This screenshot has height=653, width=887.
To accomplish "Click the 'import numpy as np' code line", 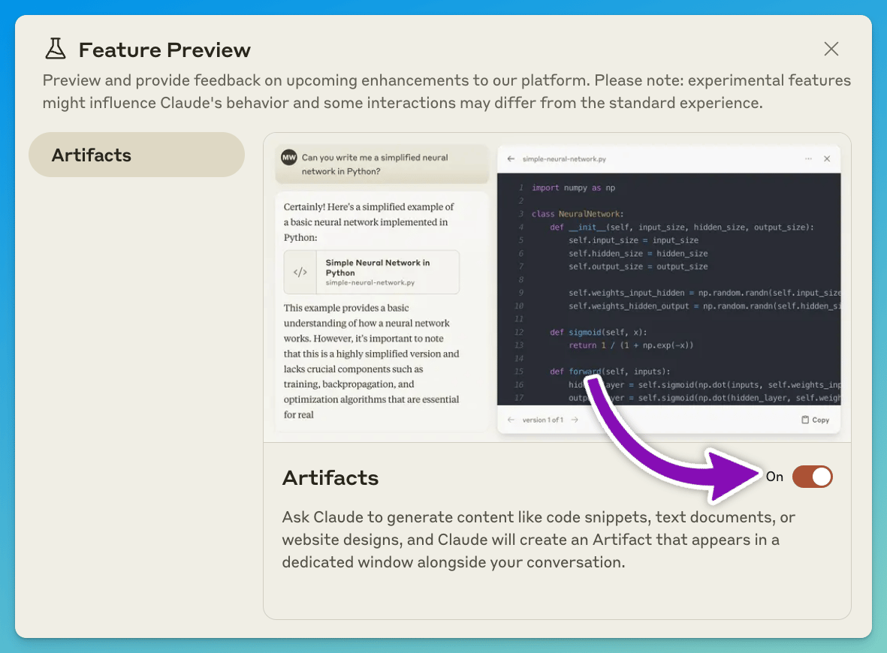I will coord(573,188).
